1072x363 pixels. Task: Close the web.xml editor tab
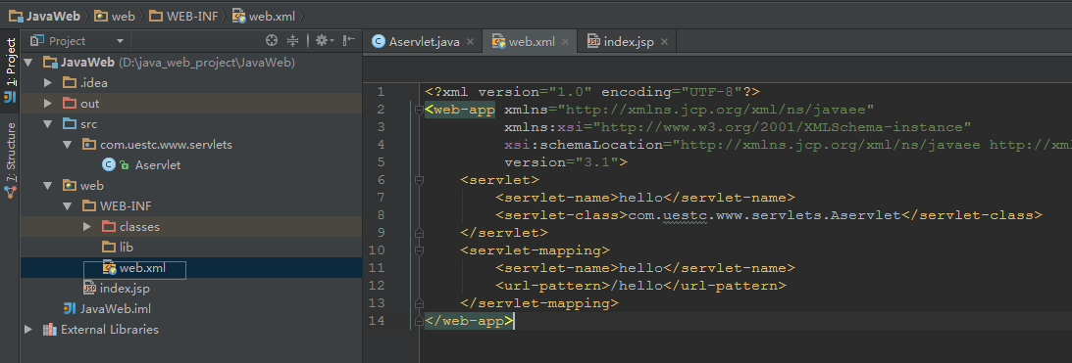pos(565,42)
